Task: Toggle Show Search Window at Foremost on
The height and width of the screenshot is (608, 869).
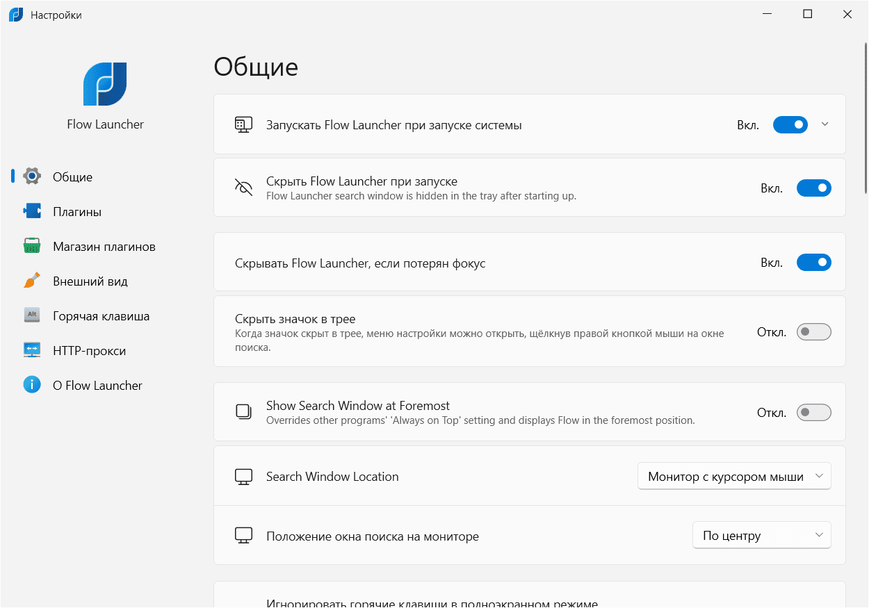Action: click(x=813, y=413)
